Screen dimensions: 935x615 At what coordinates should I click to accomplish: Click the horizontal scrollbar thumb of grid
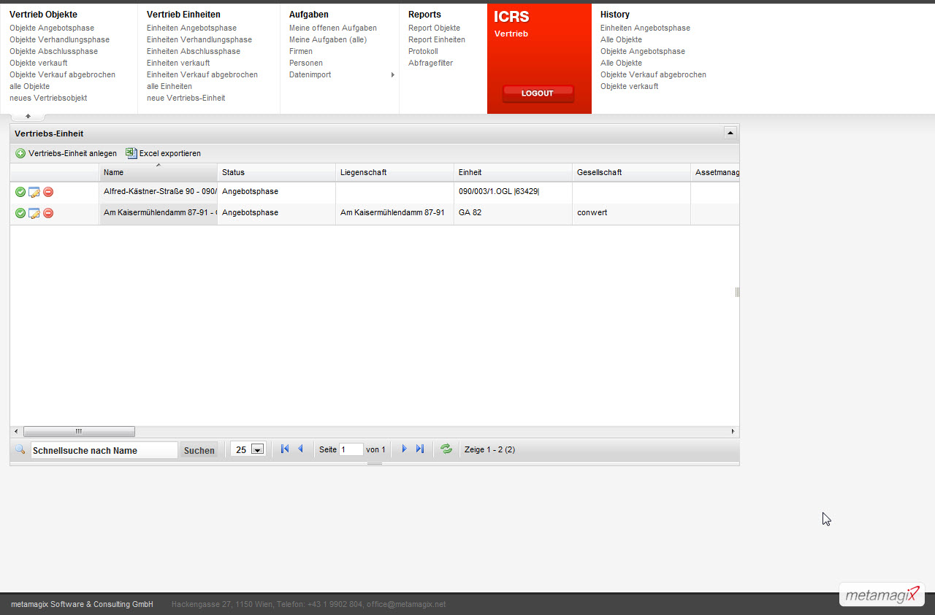tap(79, 431)
